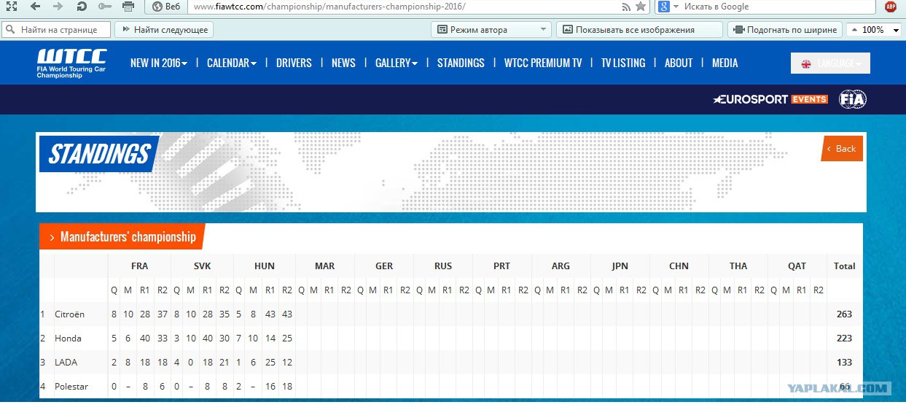
Task: Click Citroën's total of 263
Action: pyautogui.click(x=845, y=314)
